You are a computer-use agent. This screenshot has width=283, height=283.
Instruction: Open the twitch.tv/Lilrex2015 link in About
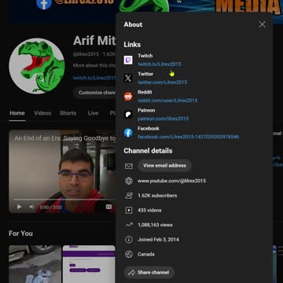[x=160, y=64]
